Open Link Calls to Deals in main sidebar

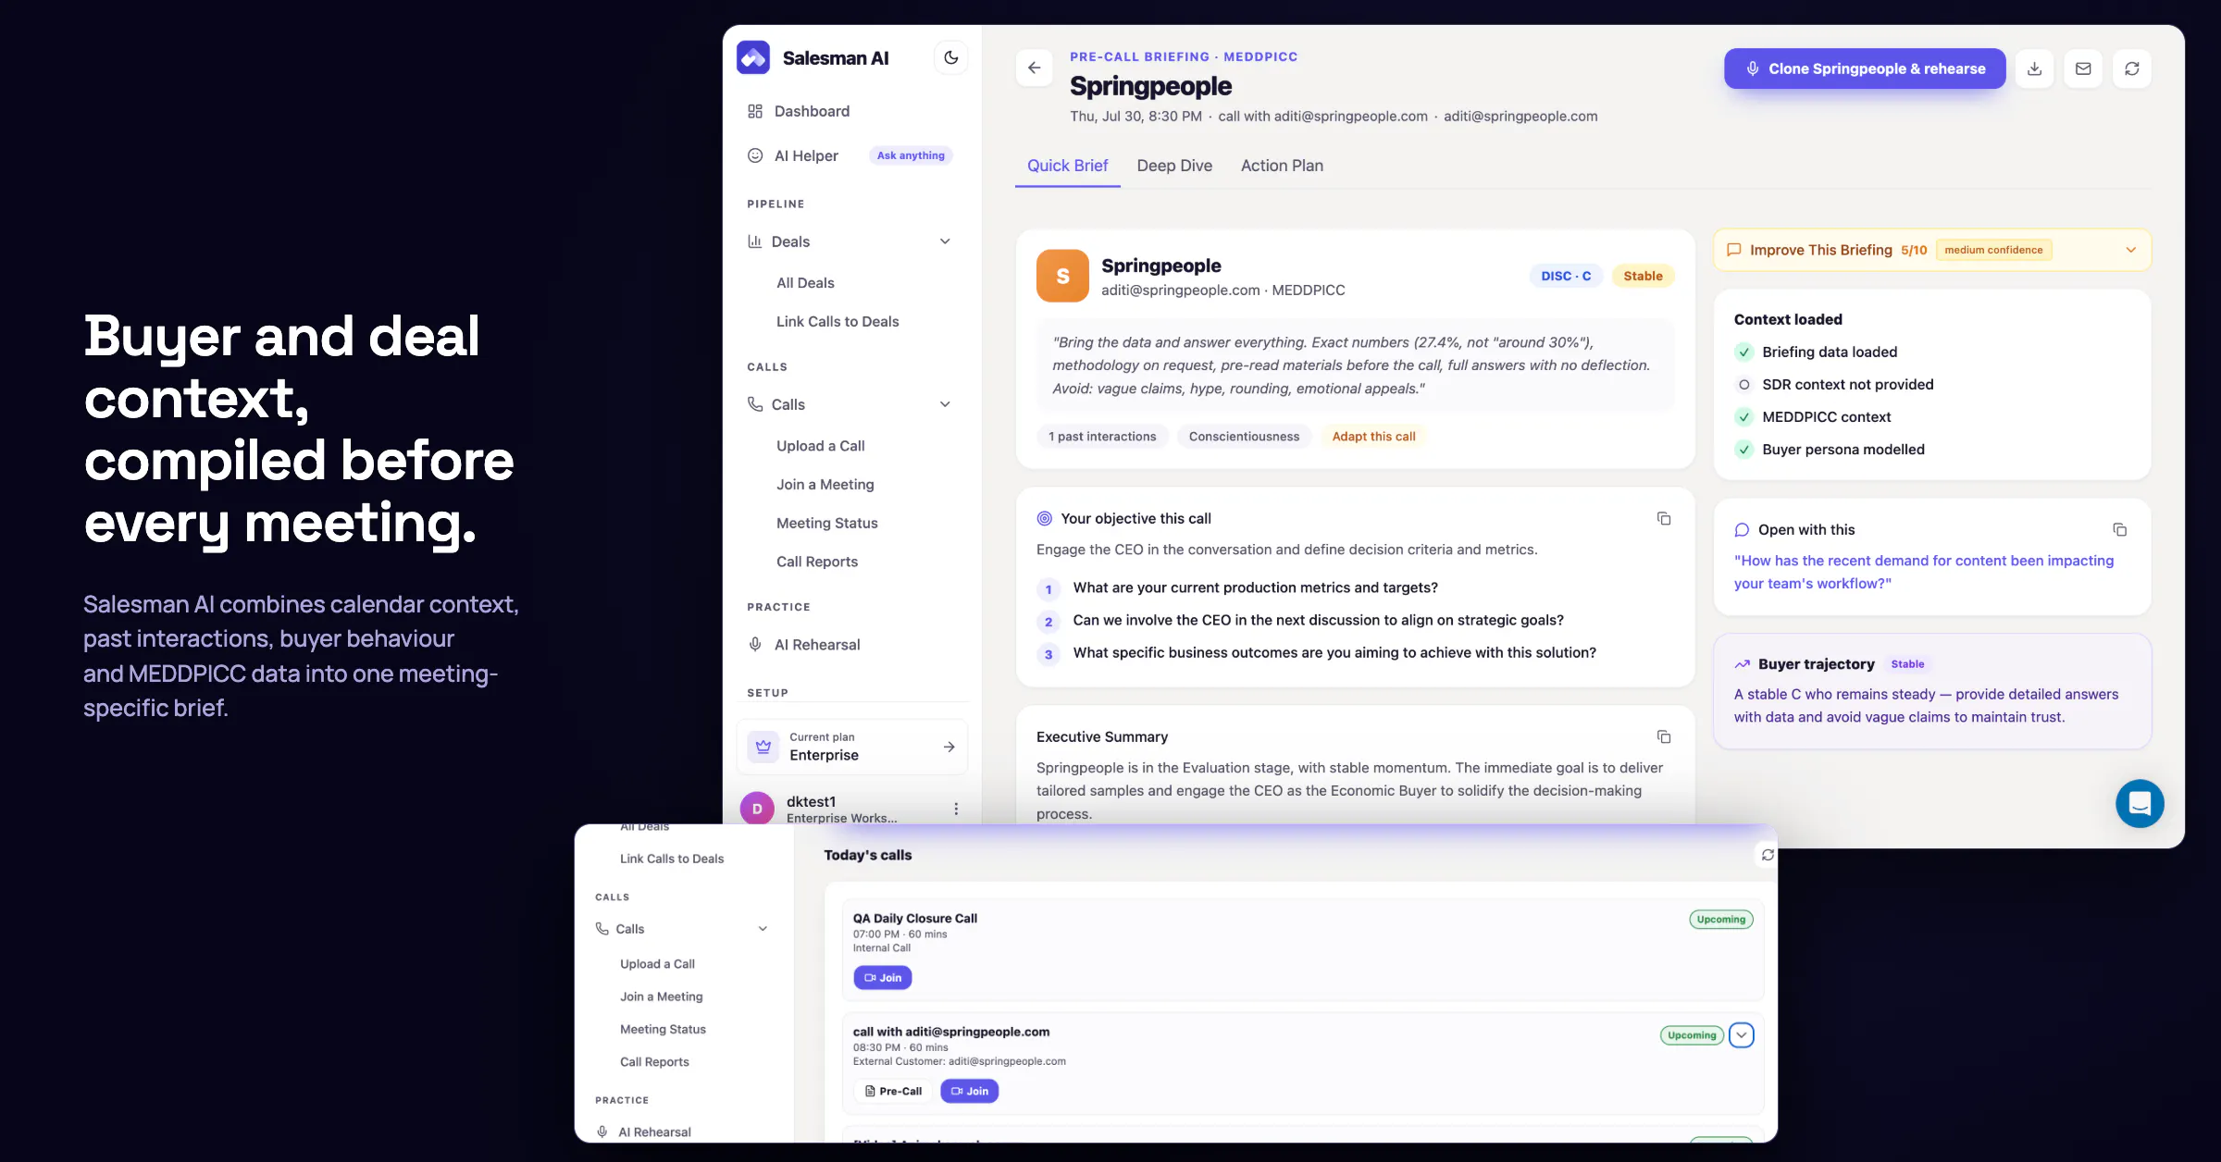(838, 322)
